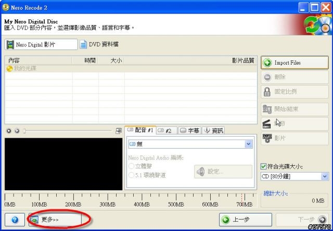Maximize the Nero Recode 2 window
This screenshot has height=231, width=333.
(315, 8)
